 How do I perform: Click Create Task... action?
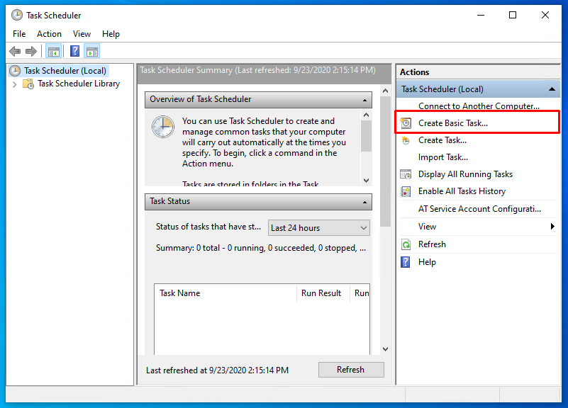(442, 140)
